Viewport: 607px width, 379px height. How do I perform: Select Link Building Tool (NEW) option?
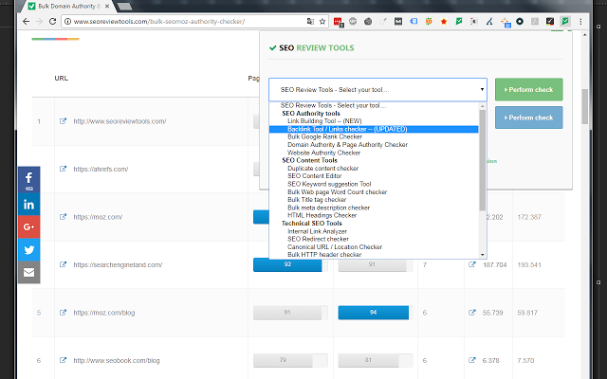pos(374,121)
